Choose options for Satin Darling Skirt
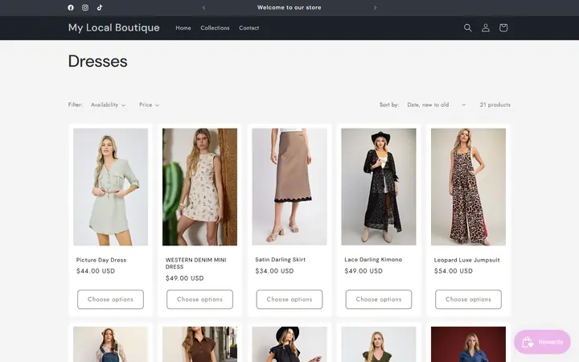The image size is (579, 362). [289, 299]
